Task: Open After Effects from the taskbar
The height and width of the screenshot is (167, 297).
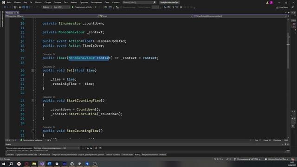Action: (65, 164)
